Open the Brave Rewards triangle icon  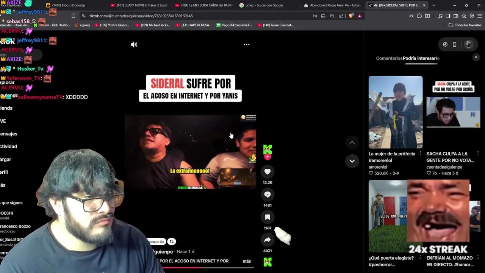click(359, 16)
